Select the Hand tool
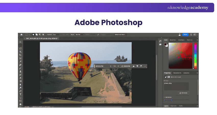The width and height of the screenshot is (217, 115). (20, 104)
